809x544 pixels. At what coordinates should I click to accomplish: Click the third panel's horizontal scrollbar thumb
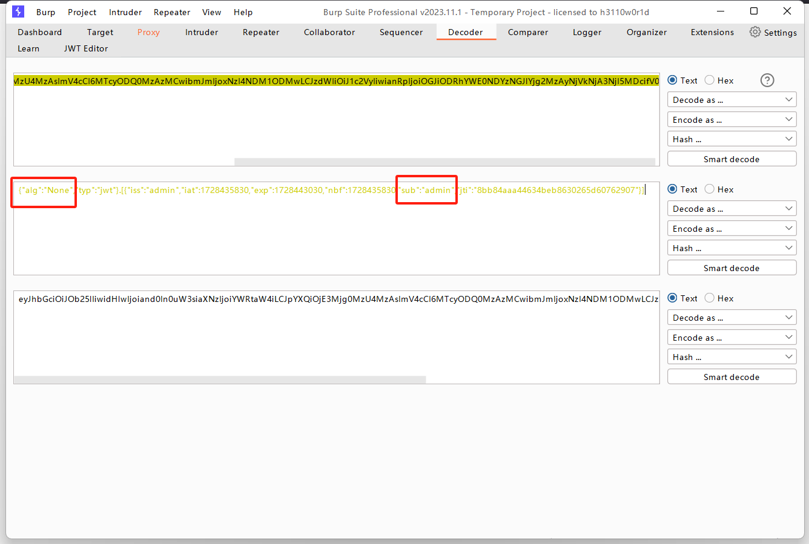pos(220,379)
